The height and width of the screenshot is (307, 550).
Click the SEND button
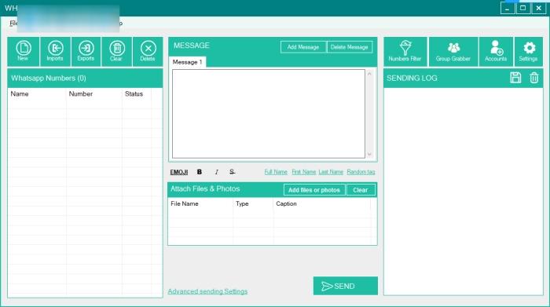coord(346,286)
